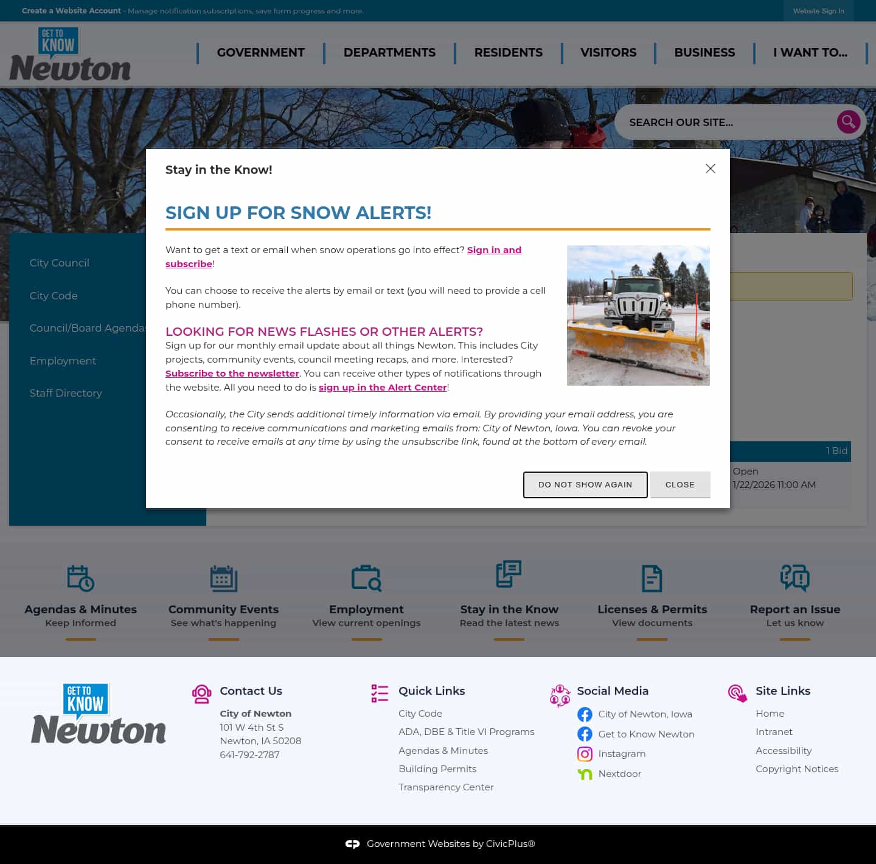Open Employment via its clipboard search icon
Viewport: 876px width, 864px height.
click(366, 578)
